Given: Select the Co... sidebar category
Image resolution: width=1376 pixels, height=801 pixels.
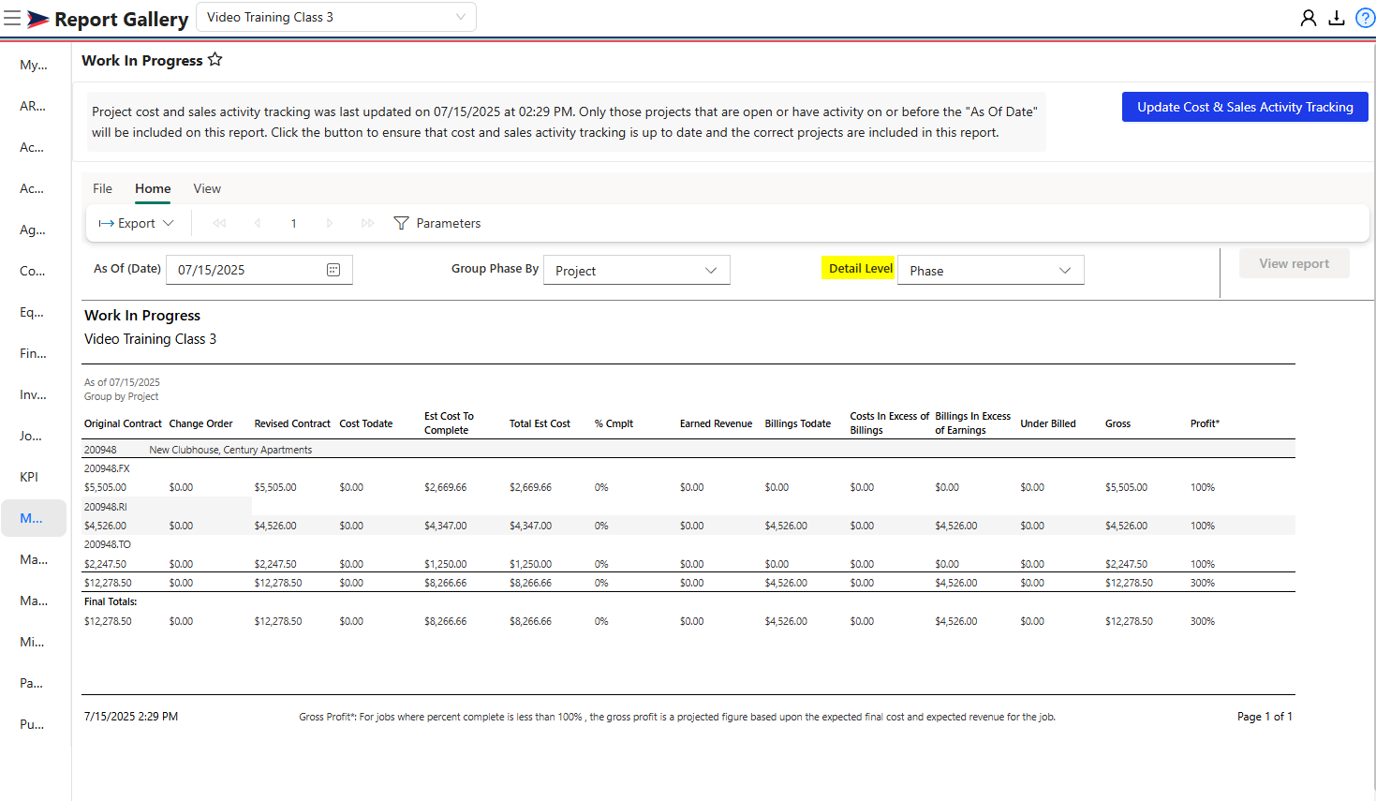Looking at the screenshot, I should tap(34, 271).
